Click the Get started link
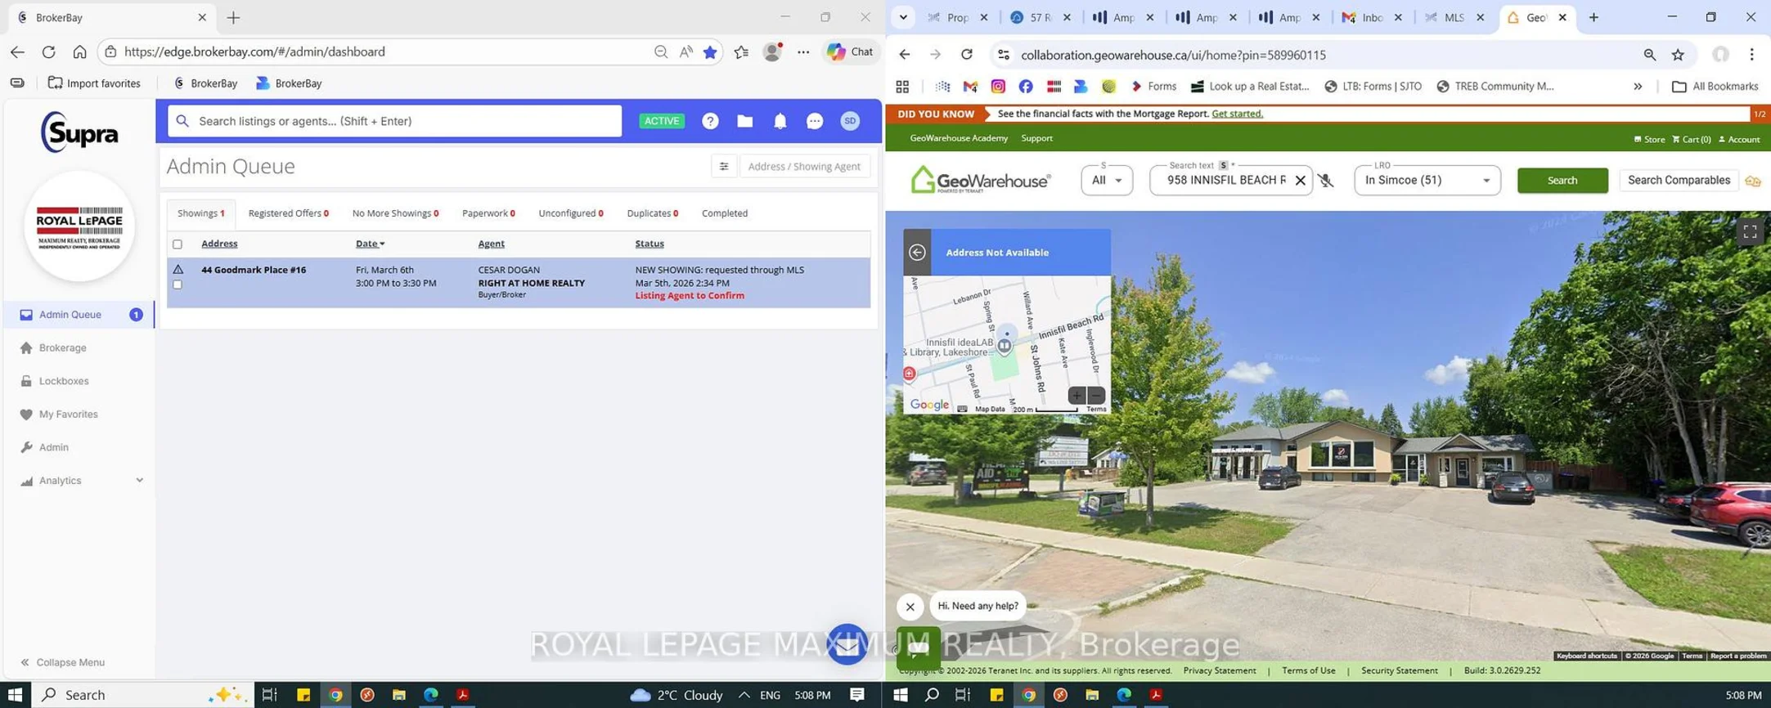The image size is (1771, 708). (x=1237, y=114)
